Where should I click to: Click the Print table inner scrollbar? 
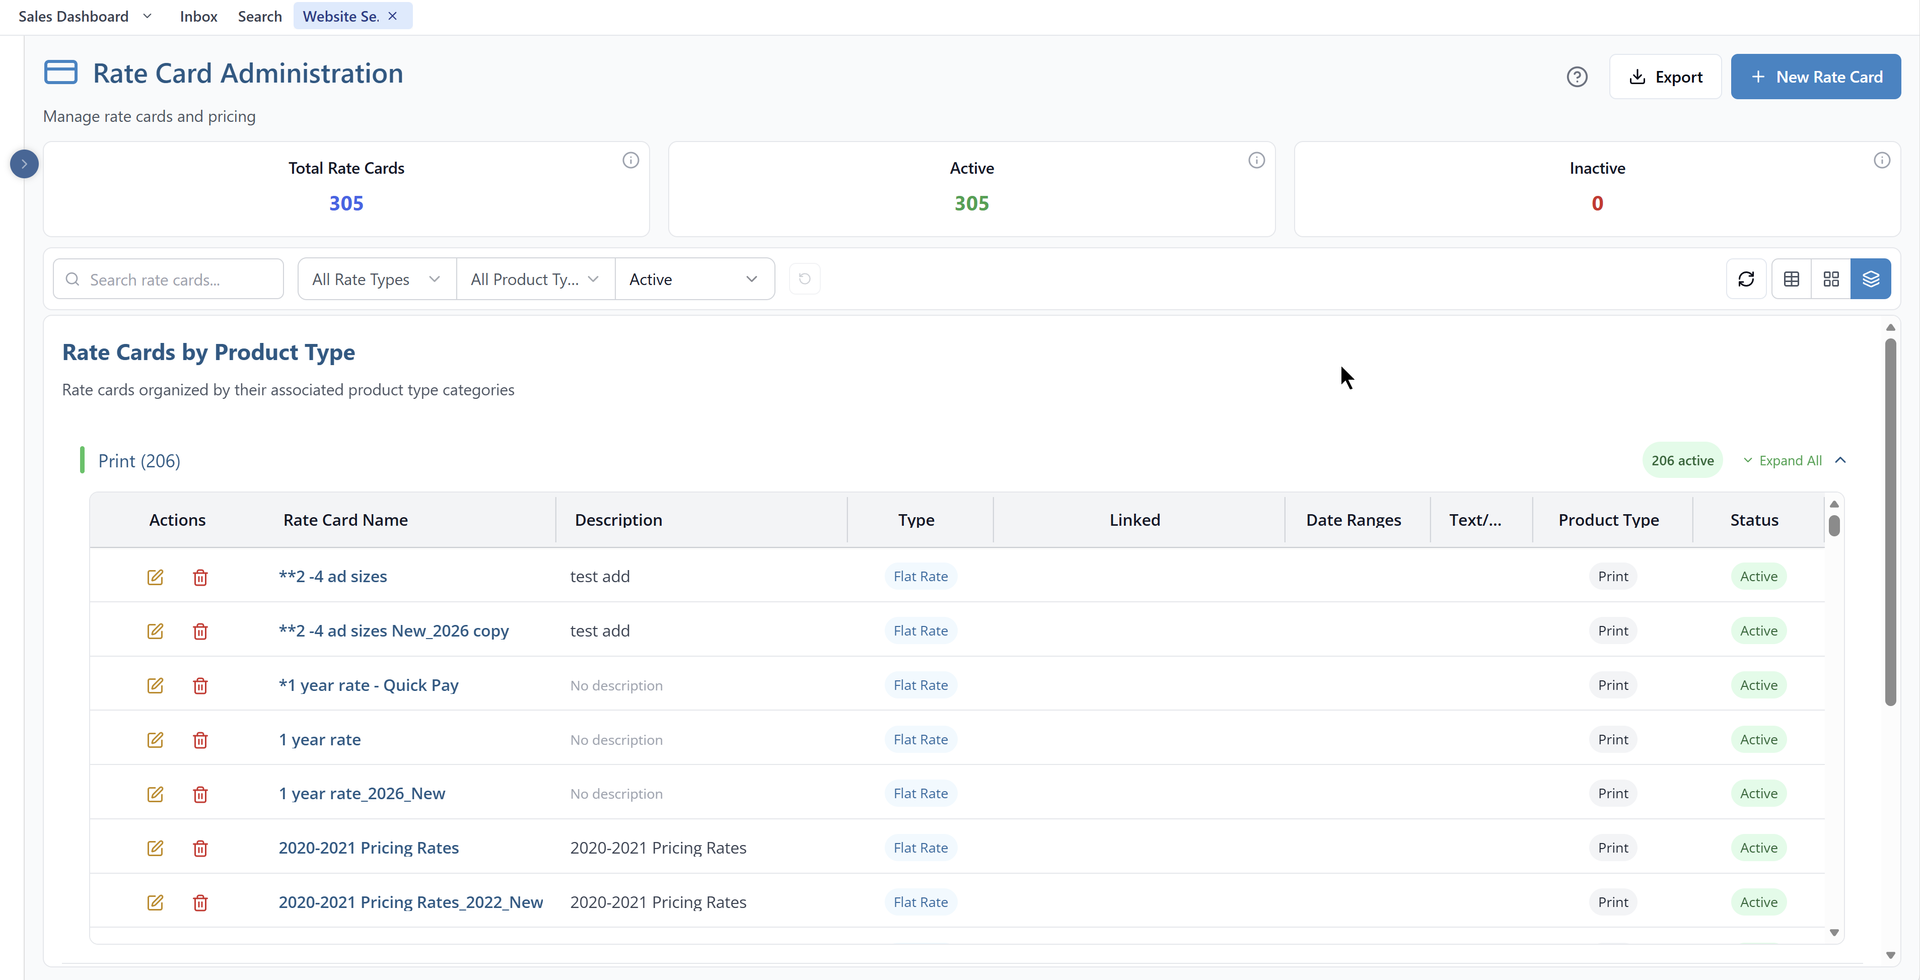(1834, 525)
